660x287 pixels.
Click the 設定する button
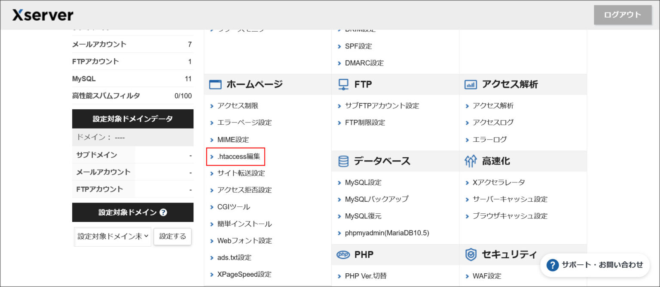coord(172,236)
